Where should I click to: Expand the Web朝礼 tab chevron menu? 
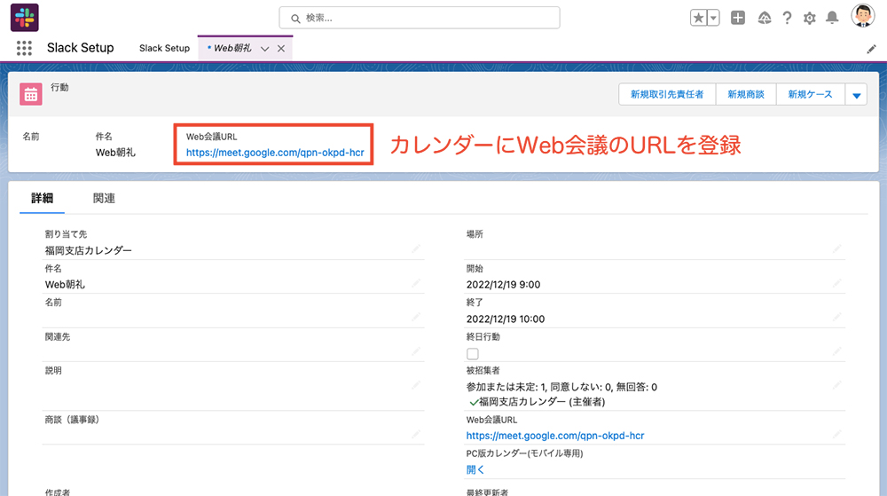click(x=264, y=49)
